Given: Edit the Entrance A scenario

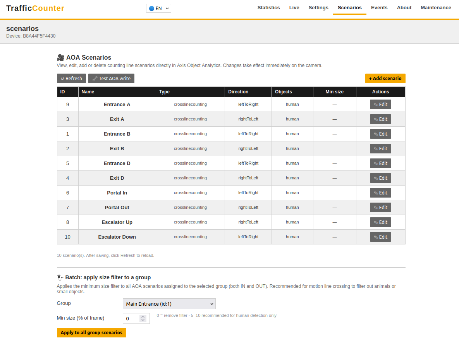Looking at the screenshot, I should click(380, 105).
